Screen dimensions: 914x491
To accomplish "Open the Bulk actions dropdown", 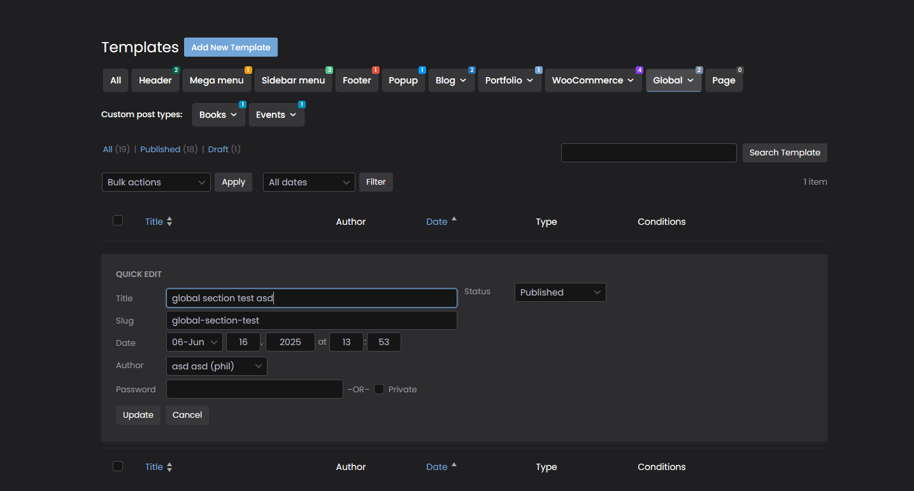I will (x=156, y=182).
